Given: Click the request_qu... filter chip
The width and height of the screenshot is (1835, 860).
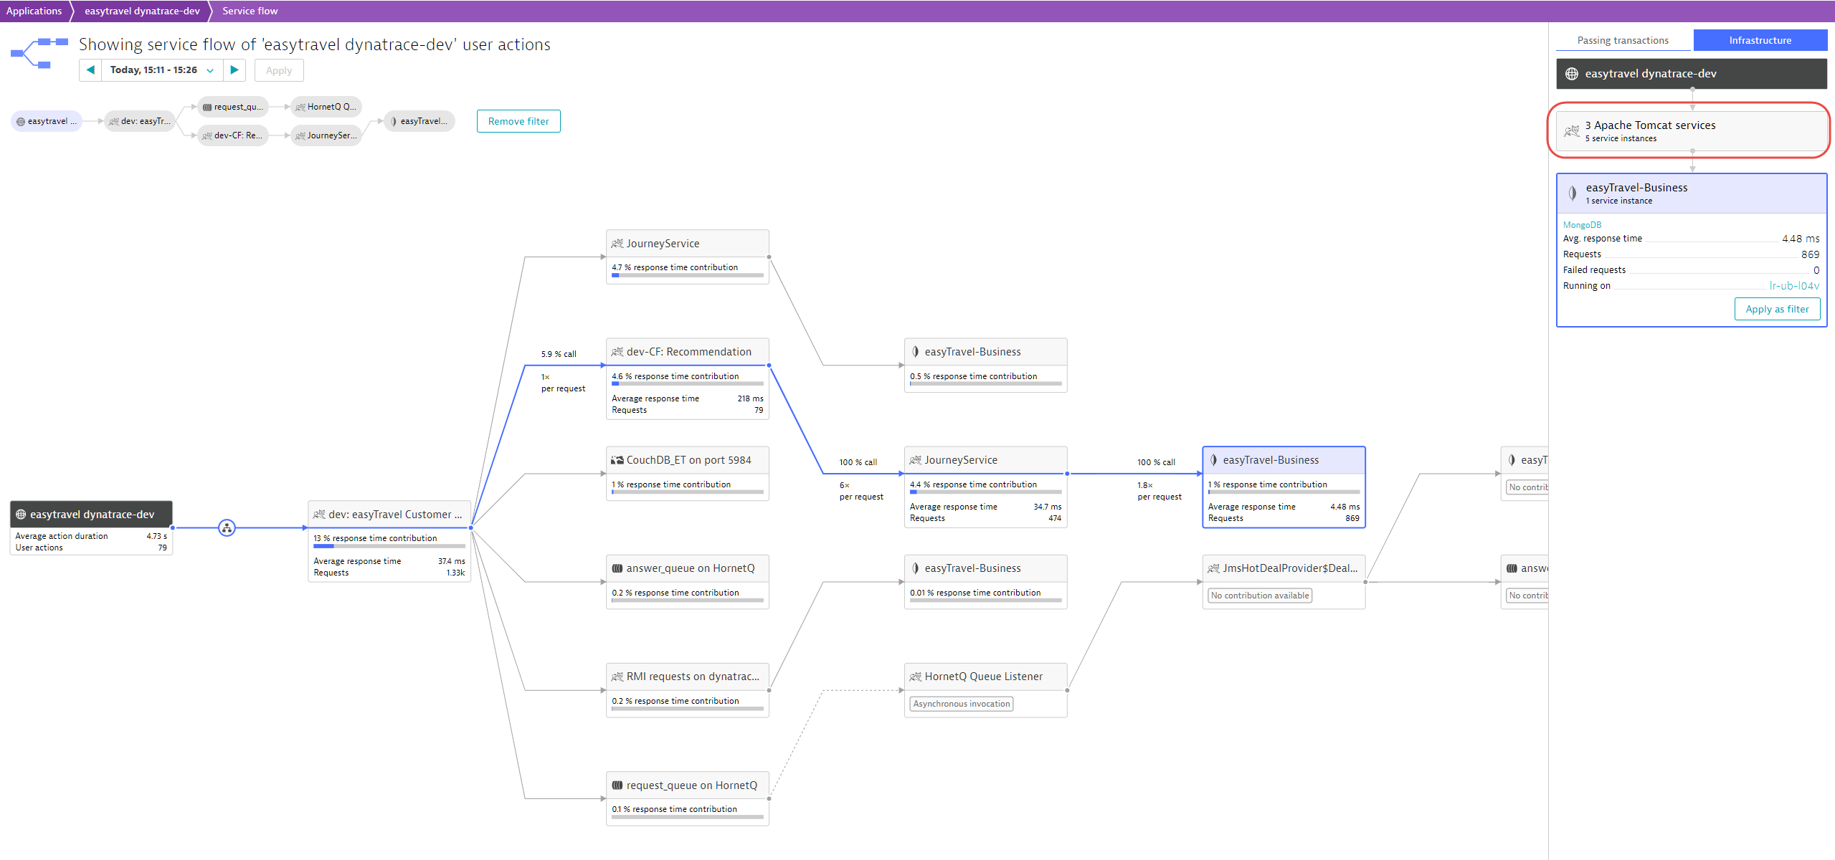Looking at the screenshot, I should coord(233,107).
